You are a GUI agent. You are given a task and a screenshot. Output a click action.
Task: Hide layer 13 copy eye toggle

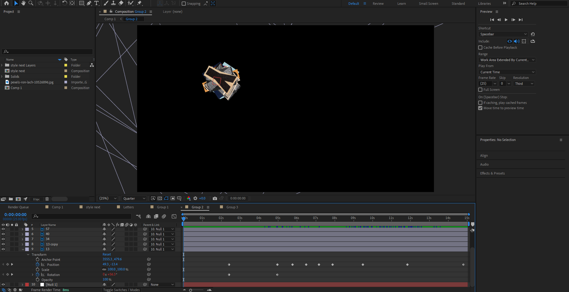3,244
